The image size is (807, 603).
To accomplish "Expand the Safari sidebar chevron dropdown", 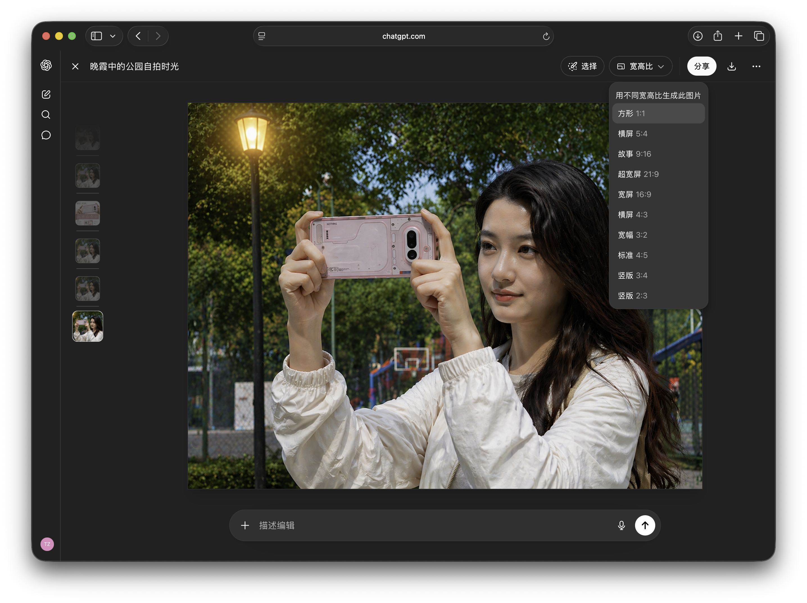I will click(x=113, y=36).
